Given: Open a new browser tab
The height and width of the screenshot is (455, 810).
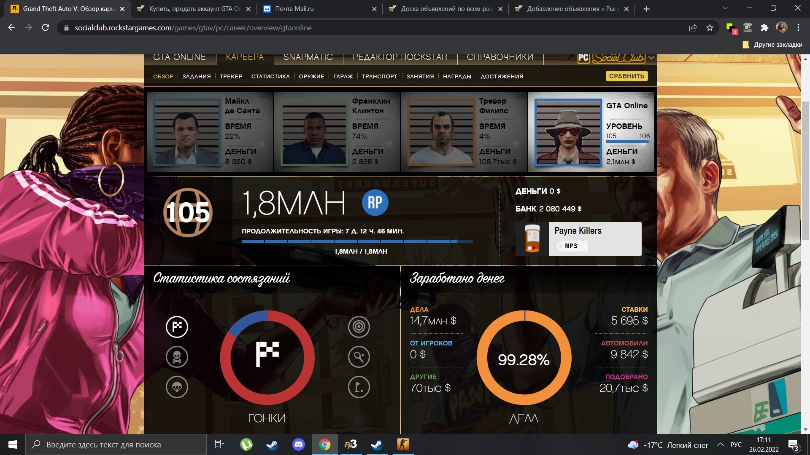Looking at the screenshot, I should point(646,9).
